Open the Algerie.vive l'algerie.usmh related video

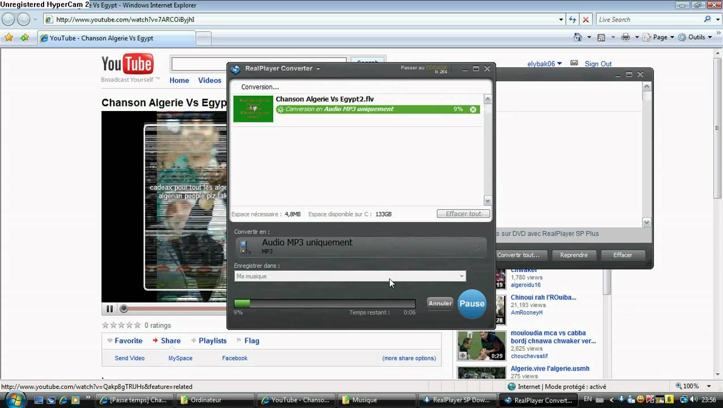click(550, 368)
